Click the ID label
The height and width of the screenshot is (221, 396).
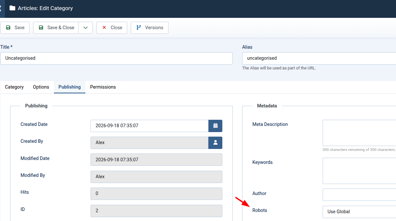pyautogui.click(x=23, y=209)
